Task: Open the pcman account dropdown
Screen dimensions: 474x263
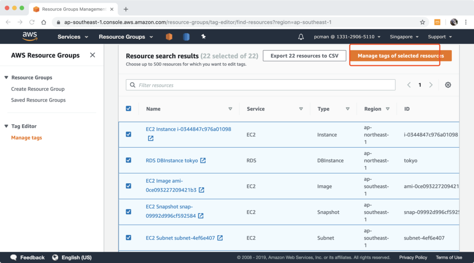Action: click(x=347, y=37)
